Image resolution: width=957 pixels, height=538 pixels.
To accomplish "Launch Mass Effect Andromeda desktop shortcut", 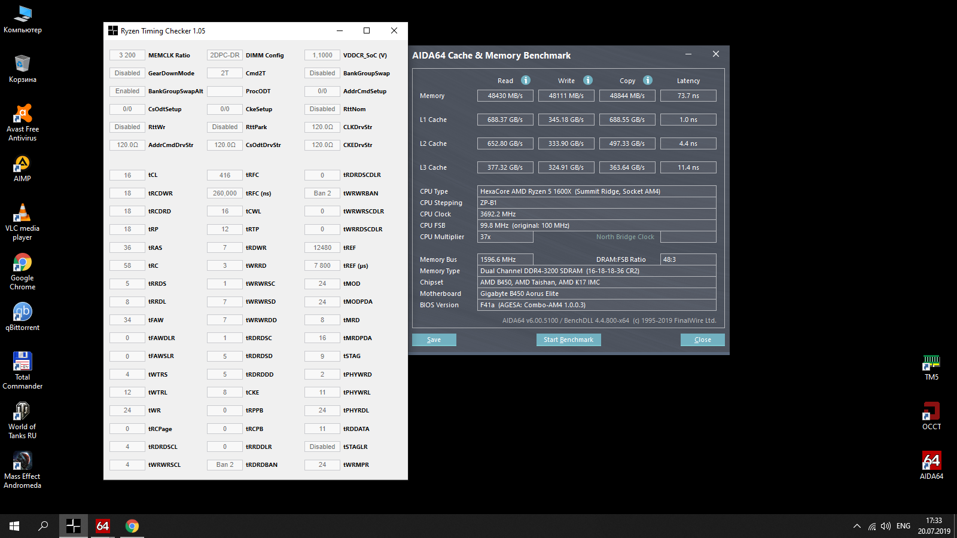I will pos(23,470).
